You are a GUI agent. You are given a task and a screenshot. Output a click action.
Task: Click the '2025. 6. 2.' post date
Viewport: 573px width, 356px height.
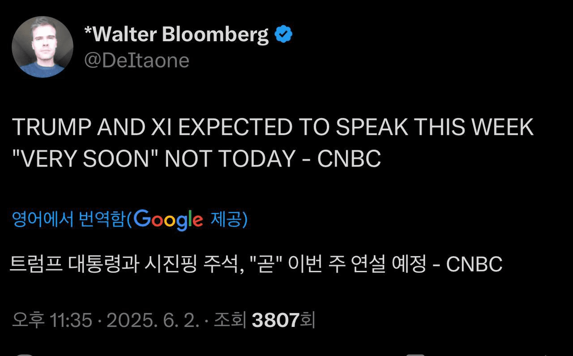tap(152, 320)
